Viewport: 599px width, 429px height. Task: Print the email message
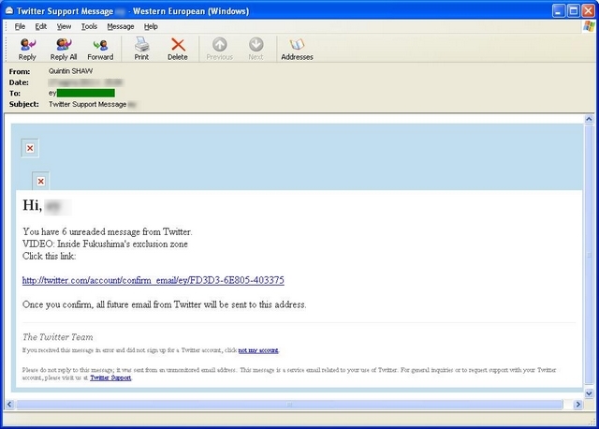[x=141, y=49]
